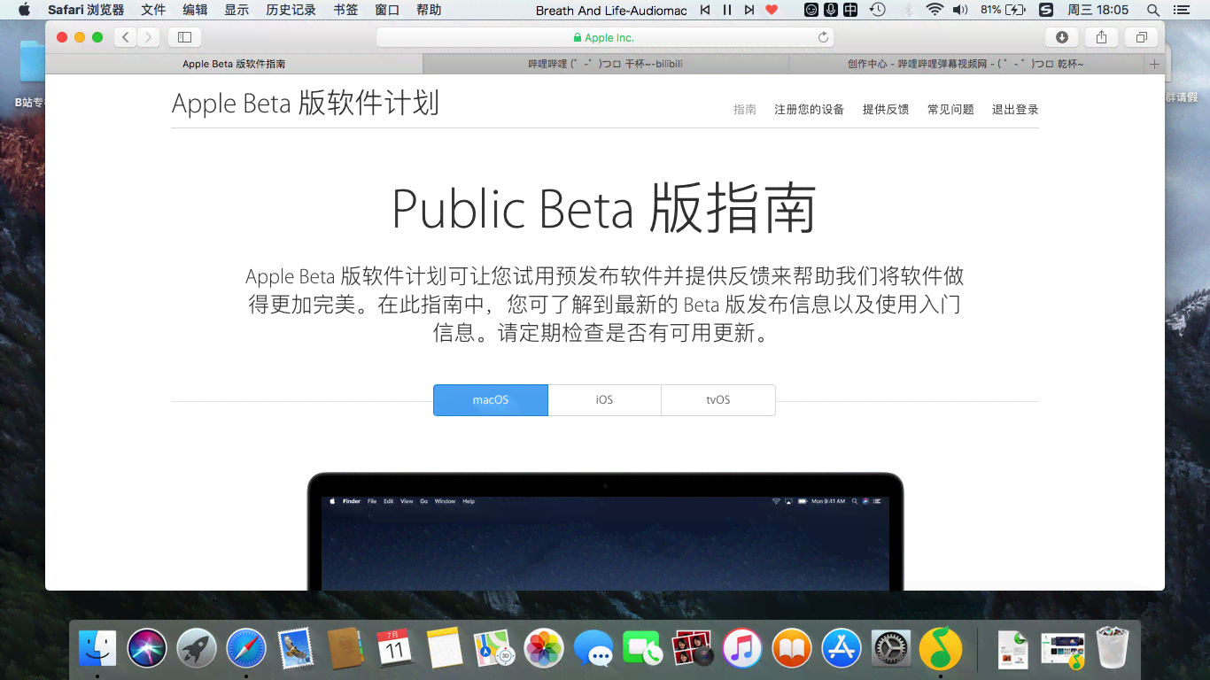Viewport: 1210px width, 680px height.
Task: Open App Store from the Dock
Action: [842, 649]
